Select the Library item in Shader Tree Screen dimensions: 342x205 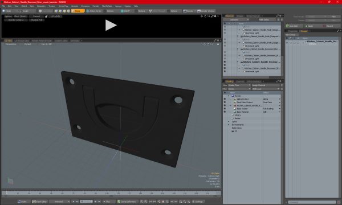click(x=238, y=115)
